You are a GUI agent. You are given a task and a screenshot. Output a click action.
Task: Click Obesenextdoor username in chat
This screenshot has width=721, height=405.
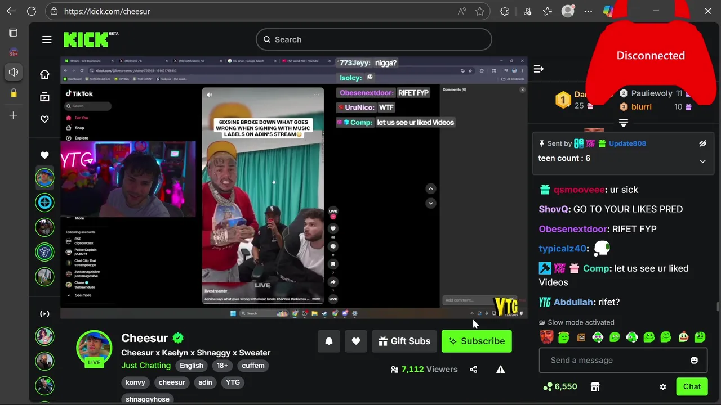point(573,229)
